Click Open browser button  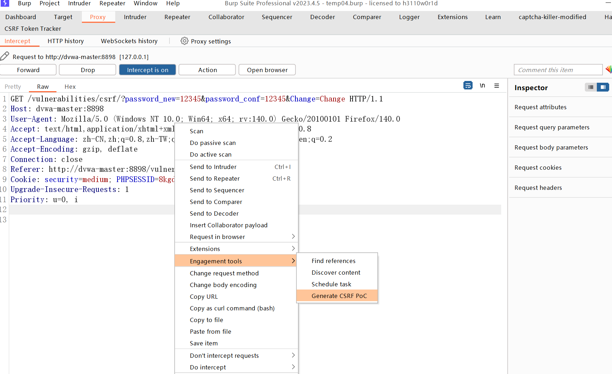(267, 70)
